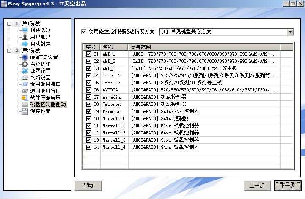Screen dimensions: 305x199
Task: Minimize the Easy Sysprep window
Action: (286, 4)
